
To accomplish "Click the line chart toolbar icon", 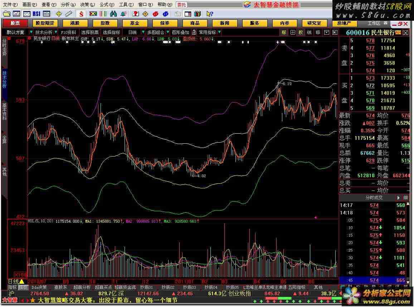I will pyautogui.click(x=16, y=14).
